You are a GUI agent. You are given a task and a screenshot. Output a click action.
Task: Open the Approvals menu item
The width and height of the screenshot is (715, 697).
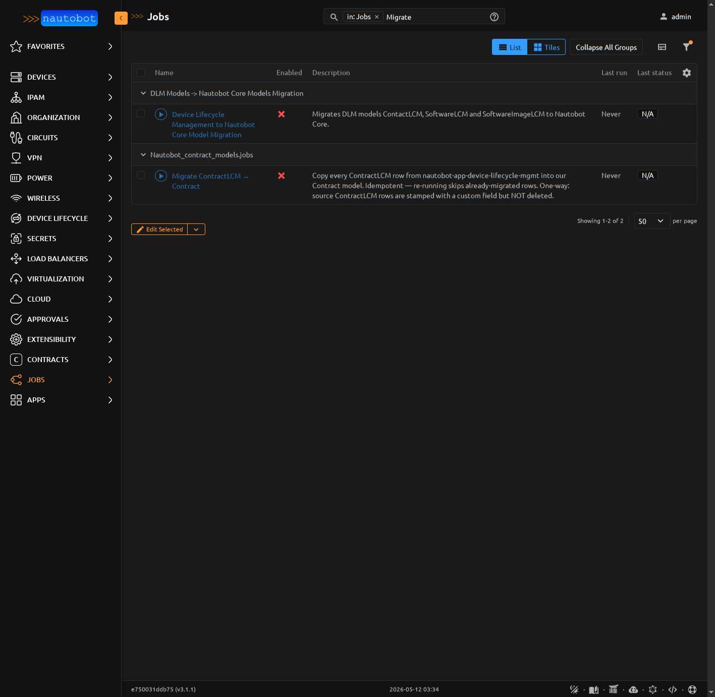pyautogui.click(x=61, y=319)
